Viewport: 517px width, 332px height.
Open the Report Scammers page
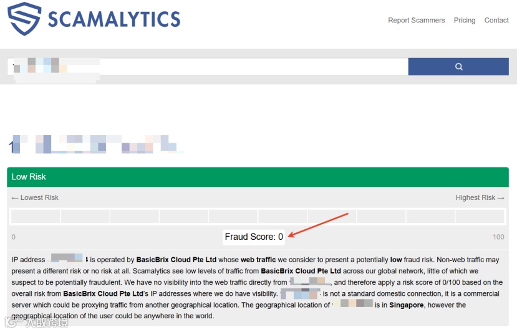(x=416, y=20)
